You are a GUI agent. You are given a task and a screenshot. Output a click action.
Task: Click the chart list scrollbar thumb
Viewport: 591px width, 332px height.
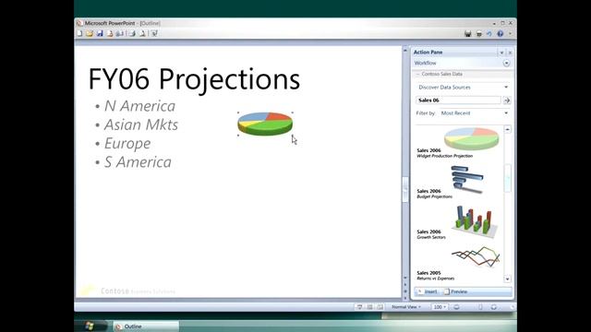[508, 178]
